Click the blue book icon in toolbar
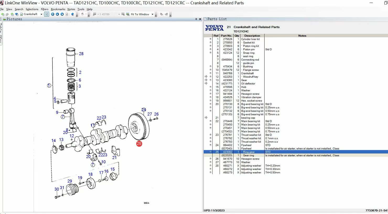This screenshot has width=388, height=214. tap(73, 14)
